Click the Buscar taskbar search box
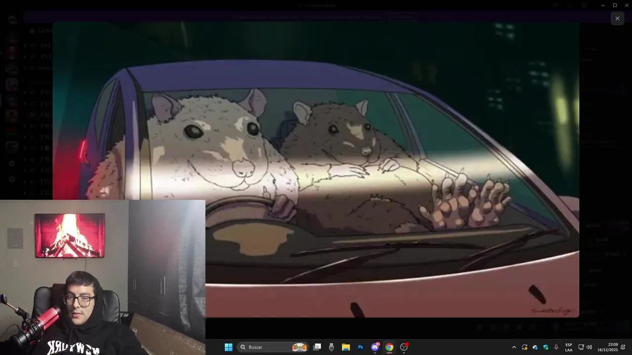Viewport: 632px width, 355px height. [273, 347]
